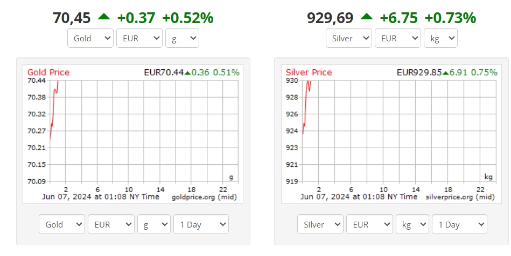Open the top gram unit dropdown
Image resolution: width=511 pixels, height=256 pixels.
tap(182, 38)
